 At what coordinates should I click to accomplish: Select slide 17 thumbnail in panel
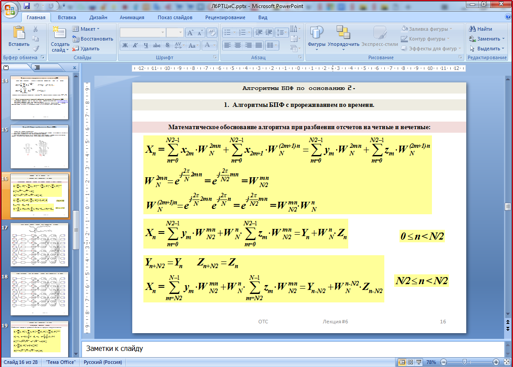[x=39, y=245]
